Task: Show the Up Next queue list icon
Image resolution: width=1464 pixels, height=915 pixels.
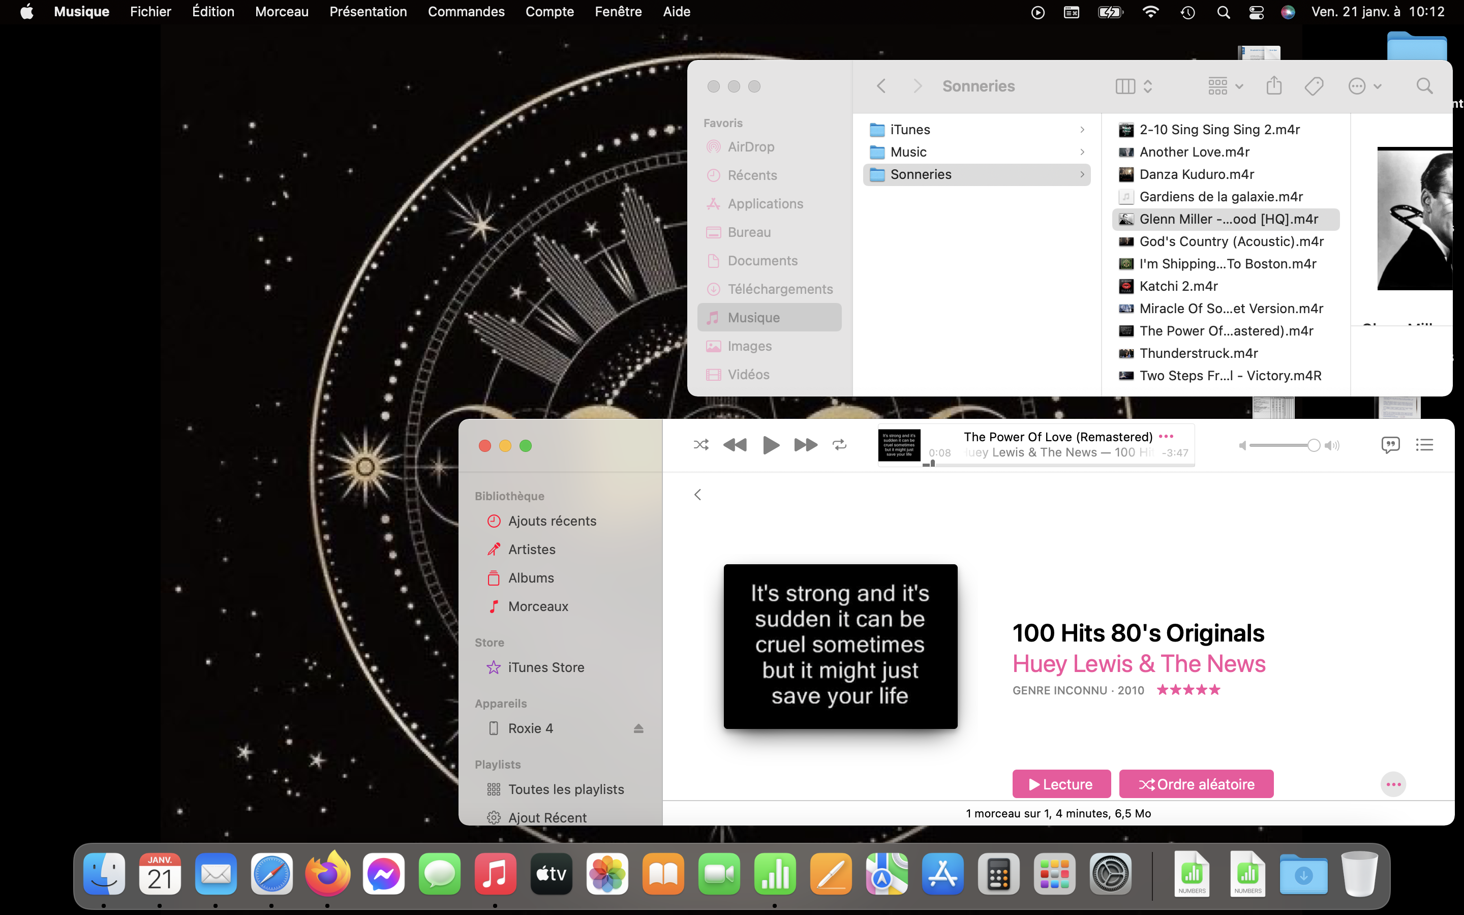Action: pyautogui.click(x=1425, y=445)
